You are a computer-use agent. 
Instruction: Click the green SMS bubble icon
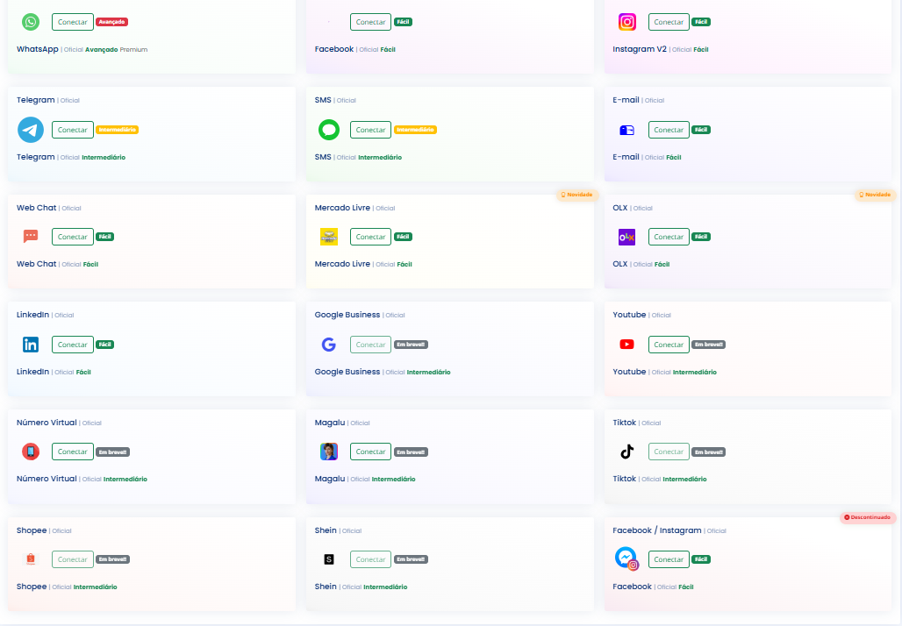(329, 130)
